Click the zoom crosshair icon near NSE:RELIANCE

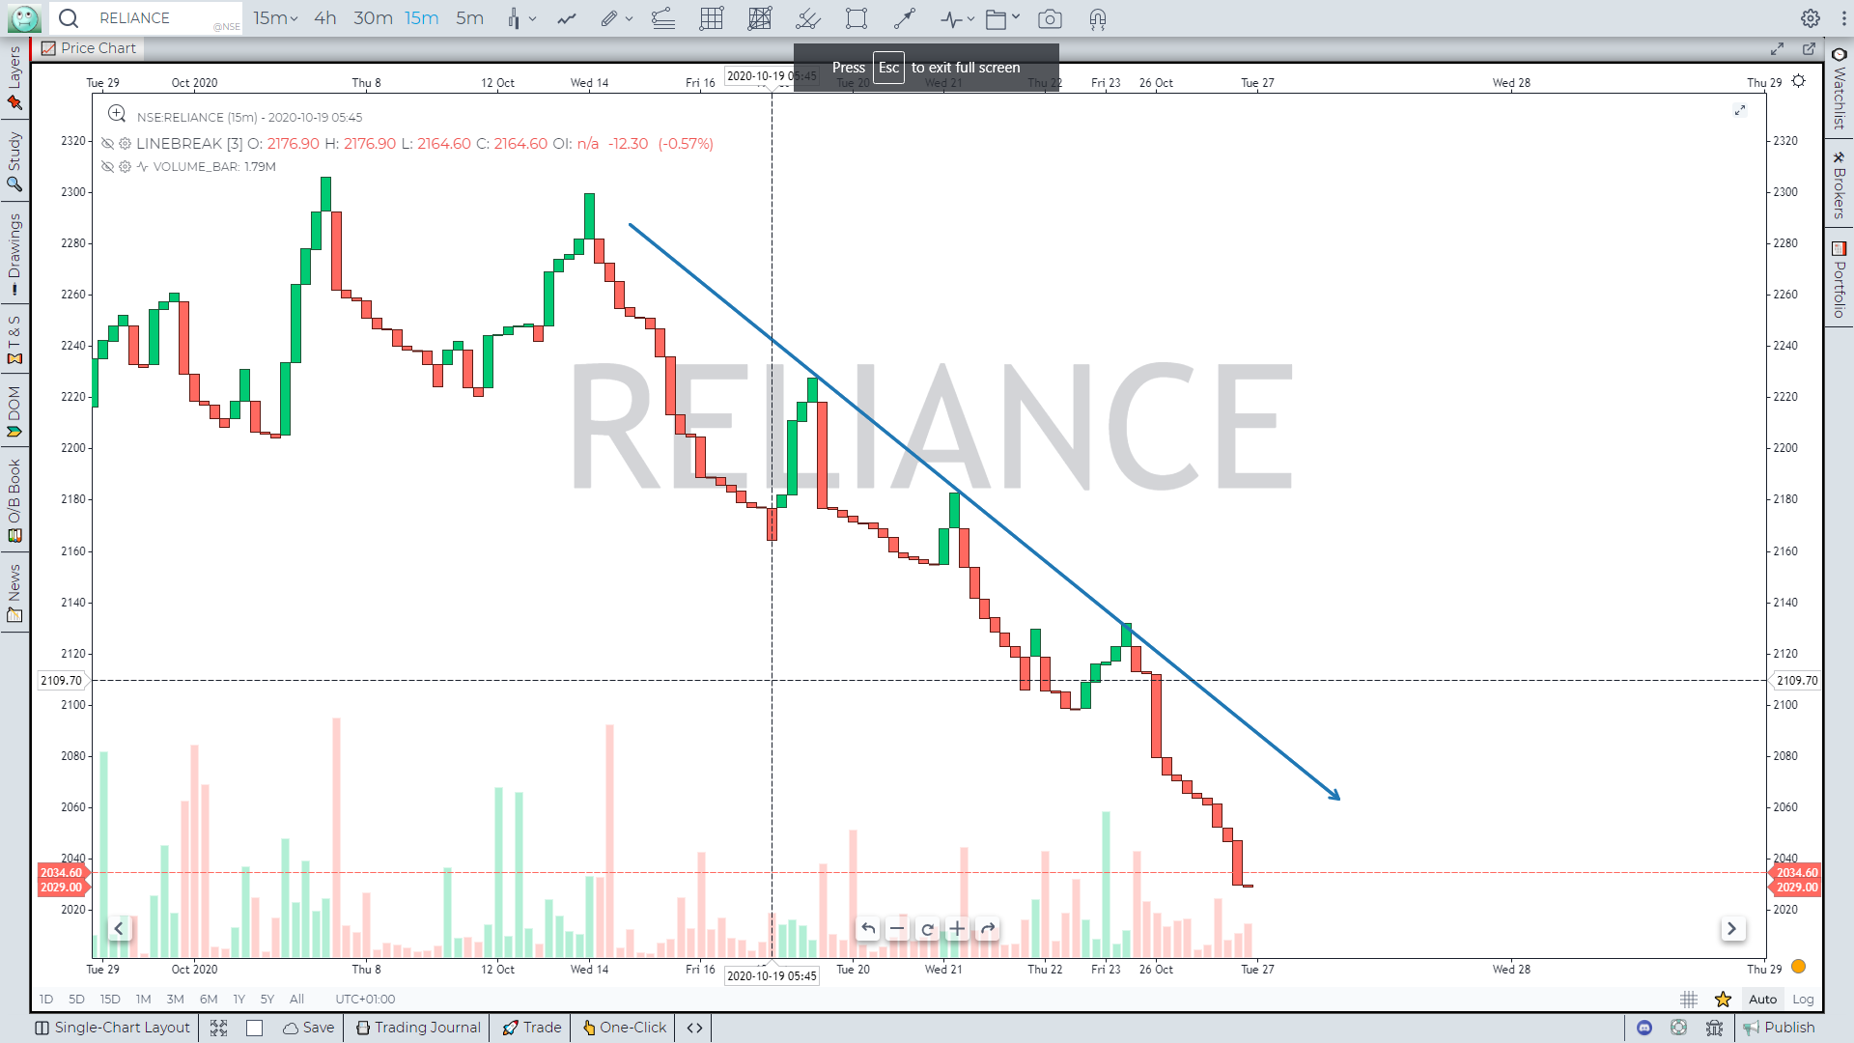[117, 114]
